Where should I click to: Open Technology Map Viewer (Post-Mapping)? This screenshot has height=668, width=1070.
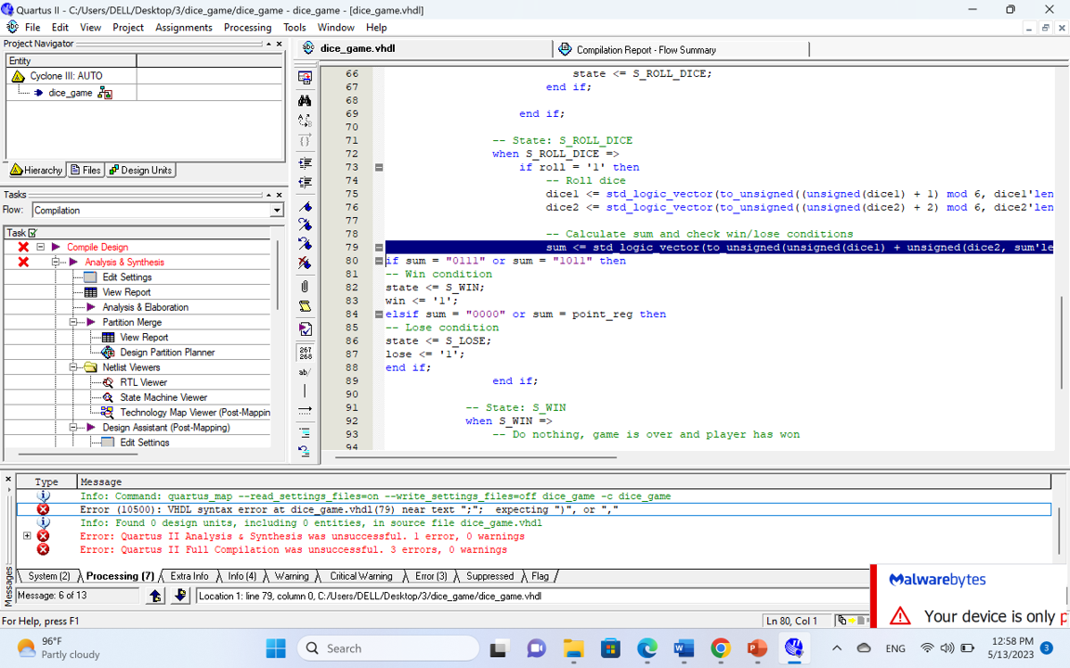point(194,412)
